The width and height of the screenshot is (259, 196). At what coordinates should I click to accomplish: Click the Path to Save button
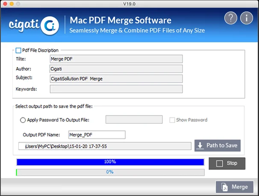218,146
